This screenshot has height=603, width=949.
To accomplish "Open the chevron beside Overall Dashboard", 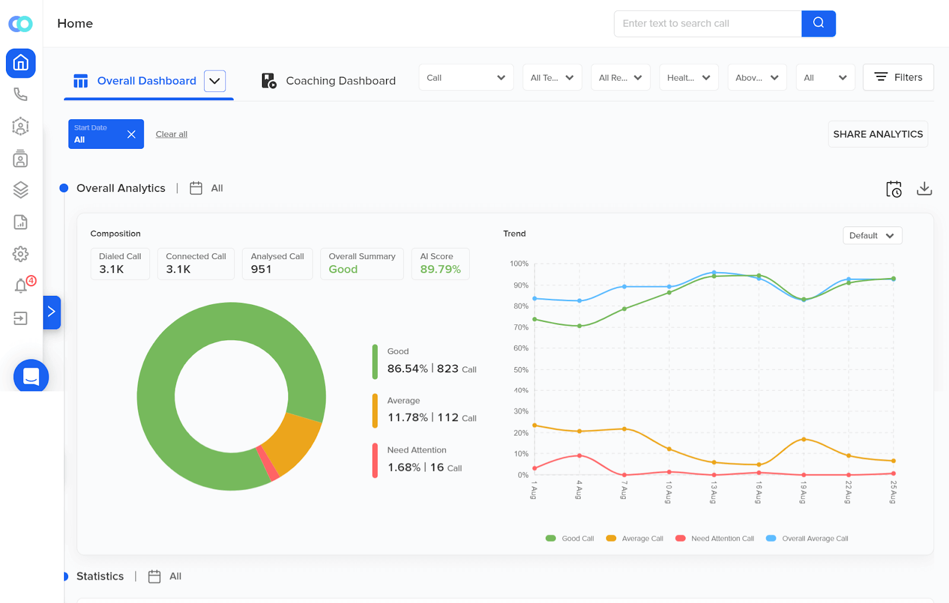I will click(215, 81).
